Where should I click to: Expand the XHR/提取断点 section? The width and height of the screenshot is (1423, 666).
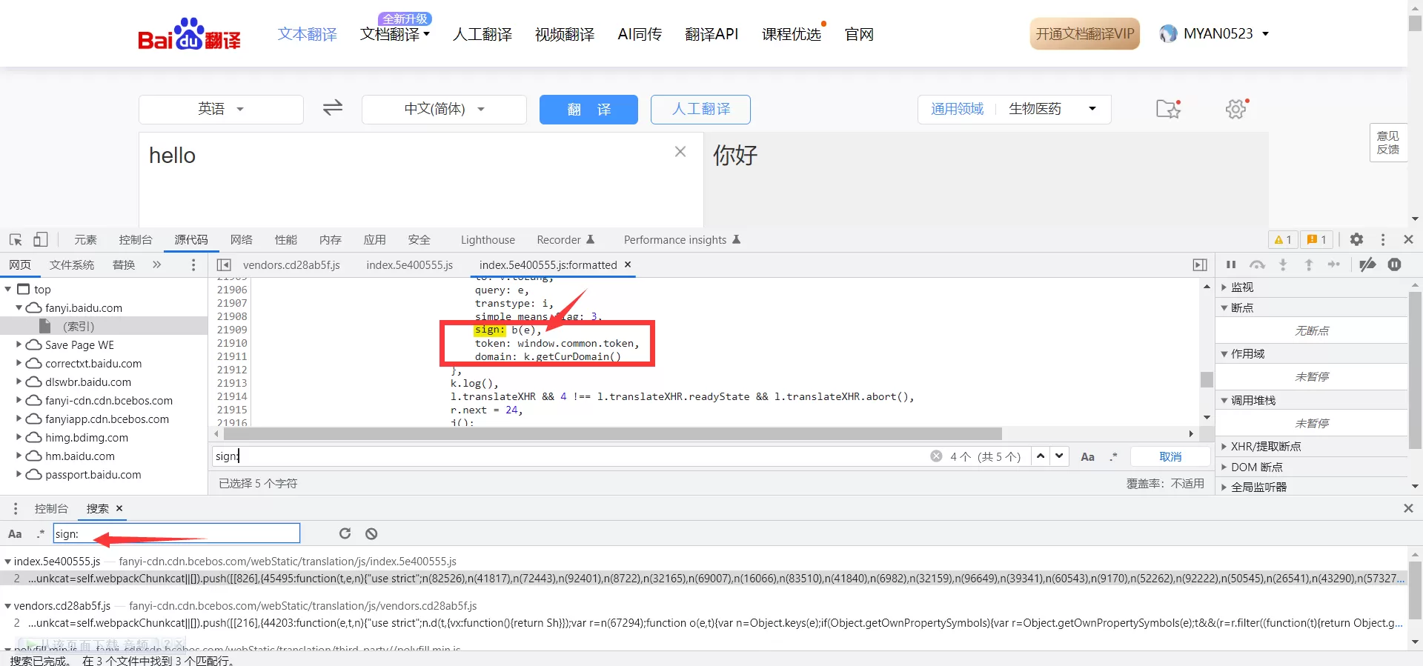[x=1224, y=446]
